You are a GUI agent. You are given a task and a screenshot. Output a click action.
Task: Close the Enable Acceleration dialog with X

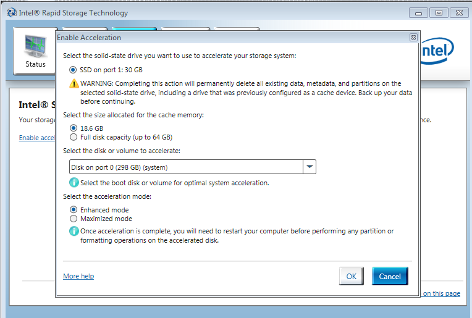413,37
